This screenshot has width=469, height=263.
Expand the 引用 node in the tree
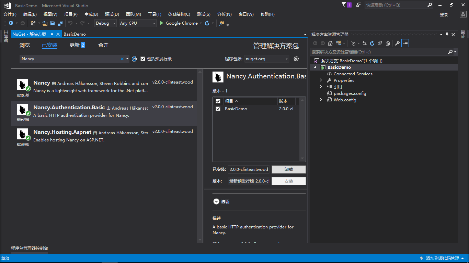(321, 87)
